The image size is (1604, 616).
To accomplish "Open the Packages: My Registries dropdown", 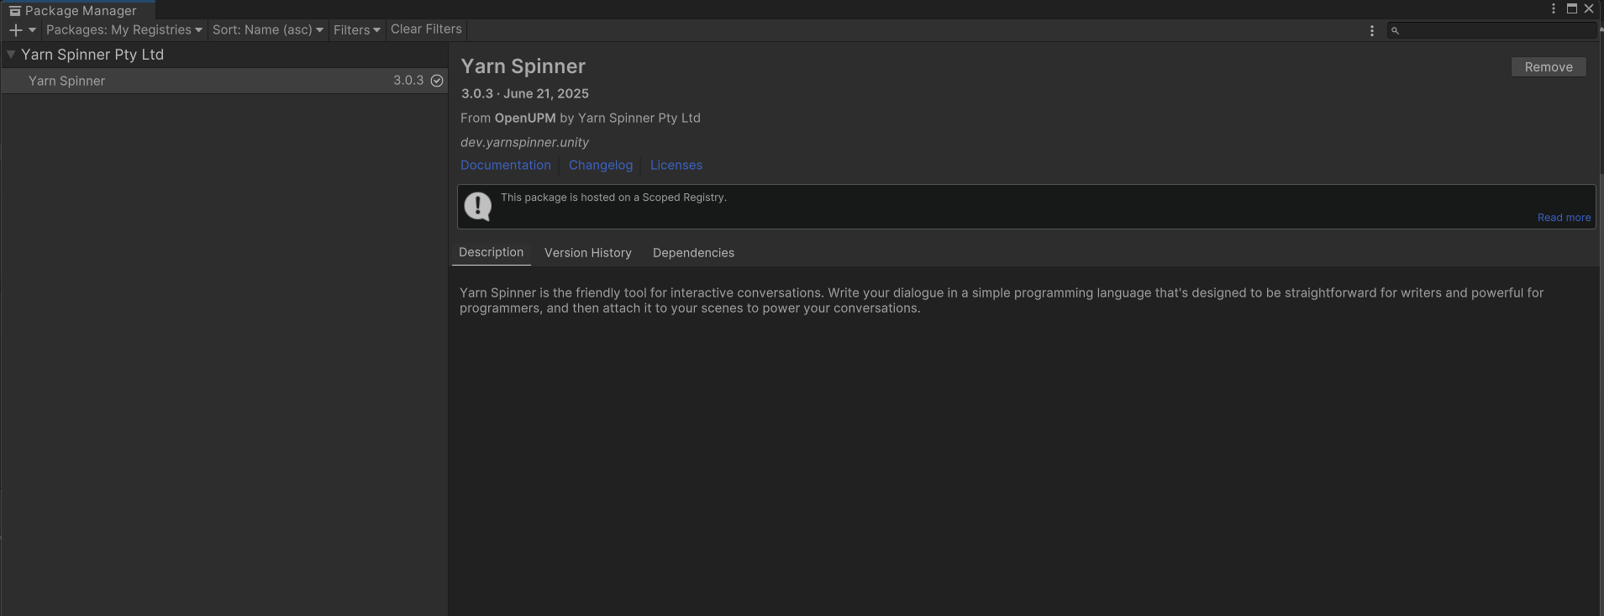I will (x=124, y=30).
